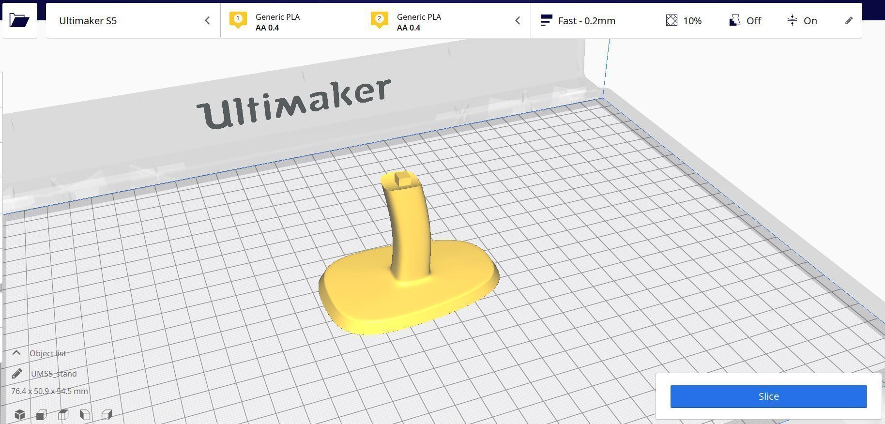Switch to front view cube icon
This screenshot has height=424, width=885.
pyautogui.click(x=42, y=414)
